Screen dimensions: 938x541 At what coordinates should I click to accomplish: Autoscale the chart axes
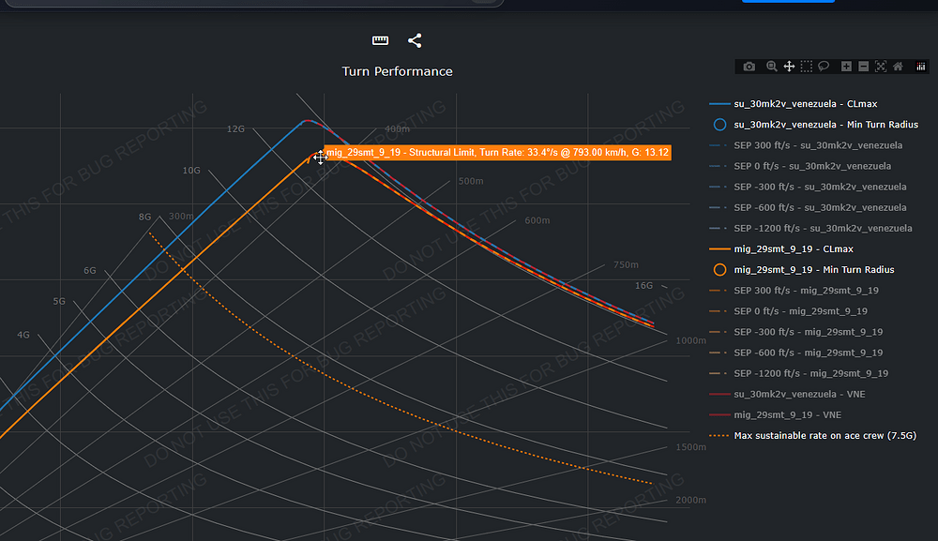click(x=880, y=67)
